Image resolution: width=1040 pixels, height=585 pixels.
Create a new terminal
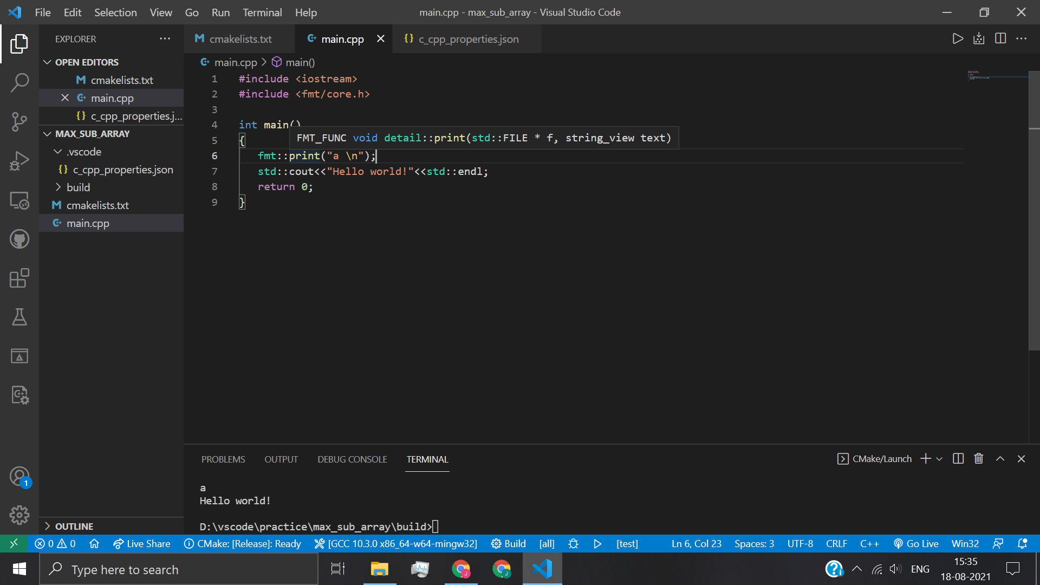924,459
